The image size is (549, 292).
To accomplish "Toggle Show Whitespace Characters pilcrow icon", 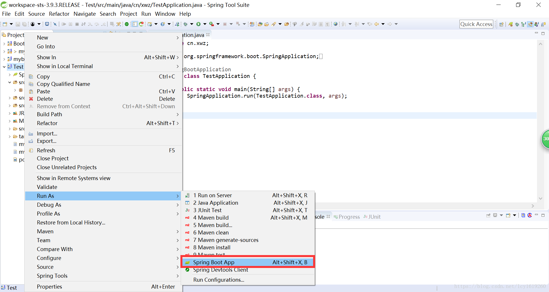I will tap(327, 24).
